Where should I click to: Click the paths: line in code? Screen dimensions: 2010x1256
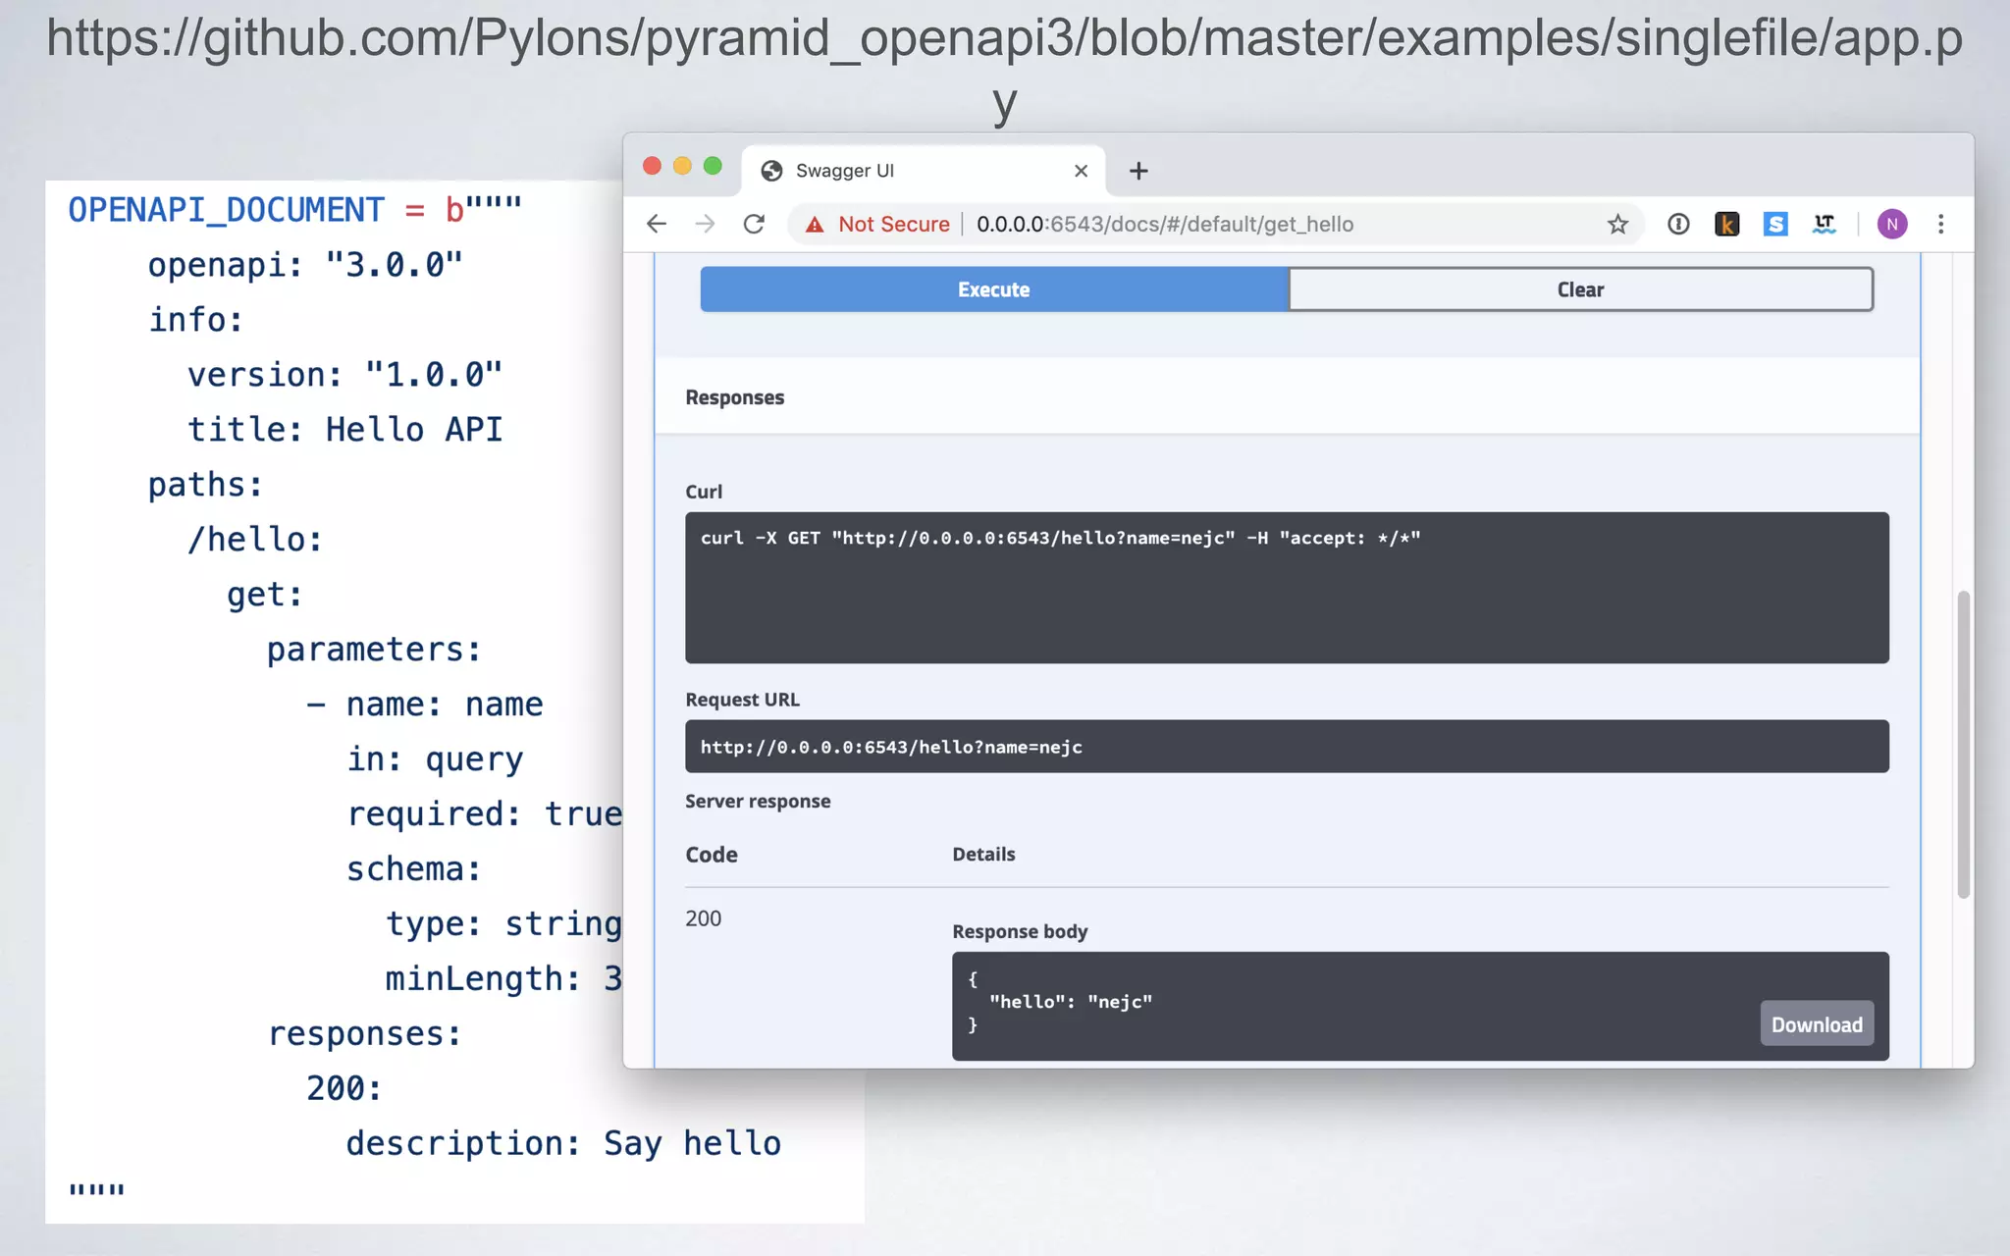[205, 485]
